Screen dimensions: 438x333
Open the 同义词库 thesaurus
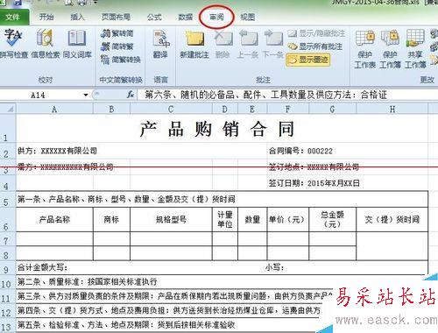point(77,44)
